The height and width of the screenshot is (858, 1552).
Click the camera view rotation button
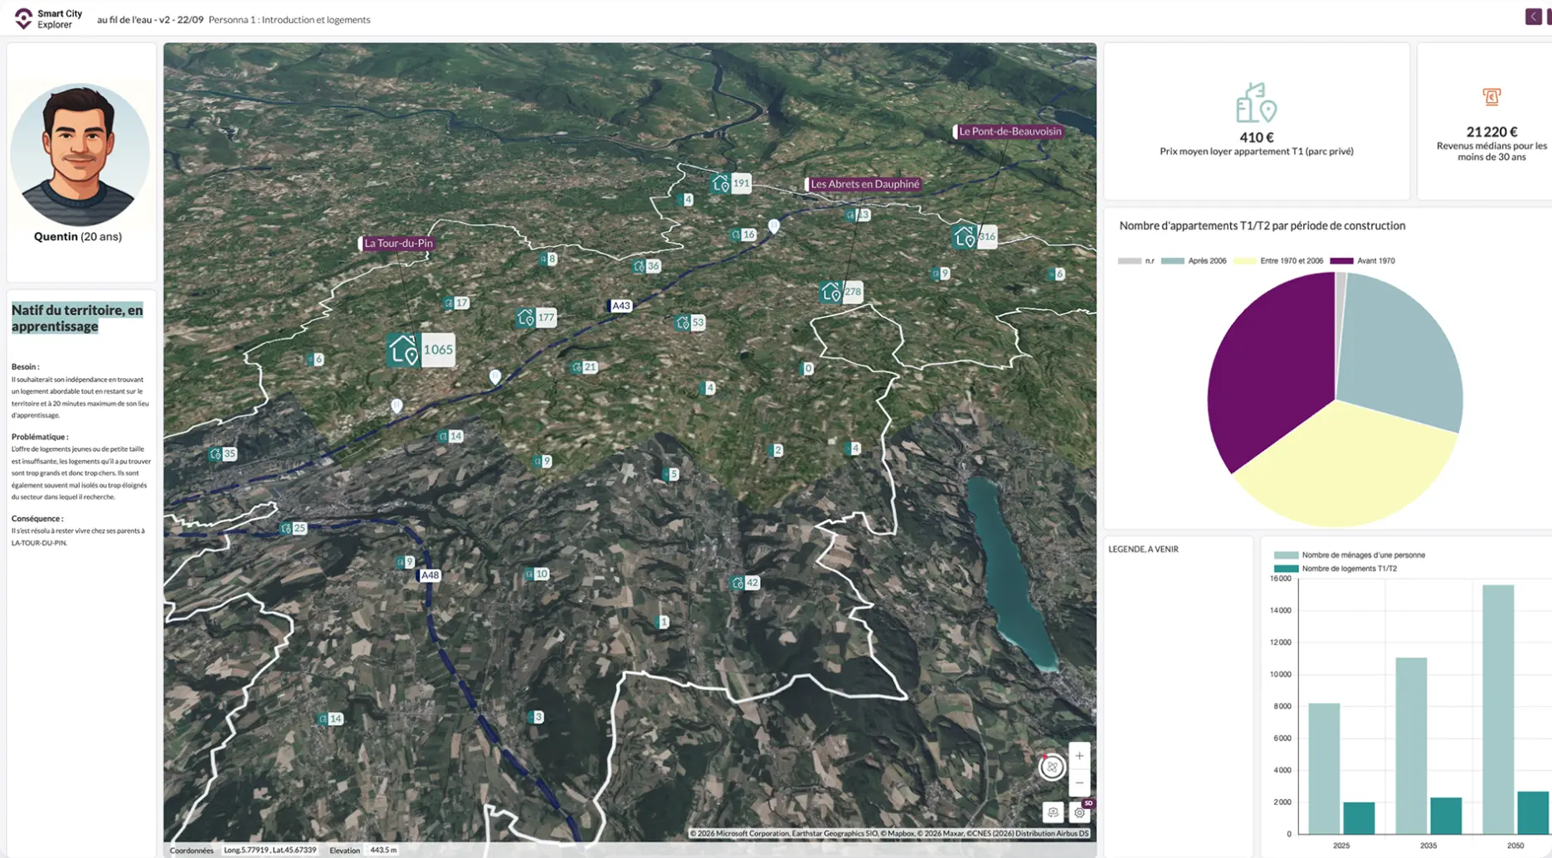point(1053,812)
